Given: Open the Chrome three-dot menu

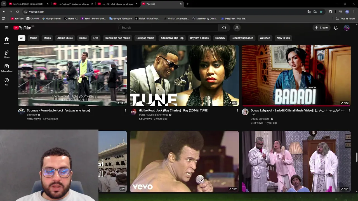Looking at the screenshot, I should pyautogui.click(x=354, y=12).
